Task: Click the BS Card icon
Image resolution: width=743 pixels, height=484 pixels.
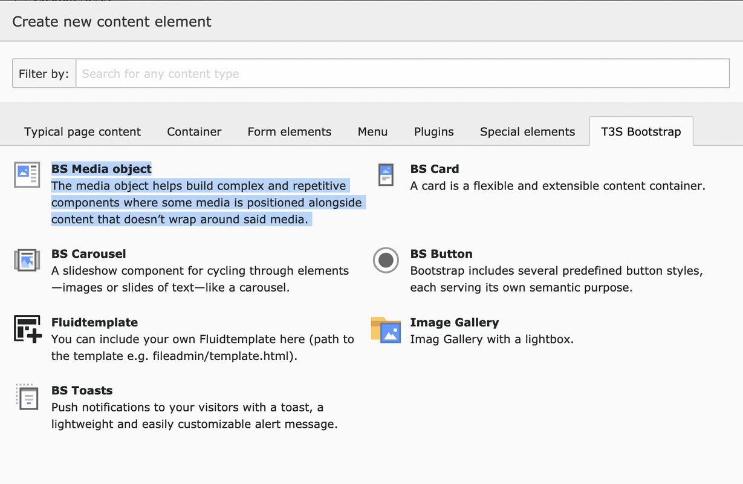Action: click(x=386, y=175)
